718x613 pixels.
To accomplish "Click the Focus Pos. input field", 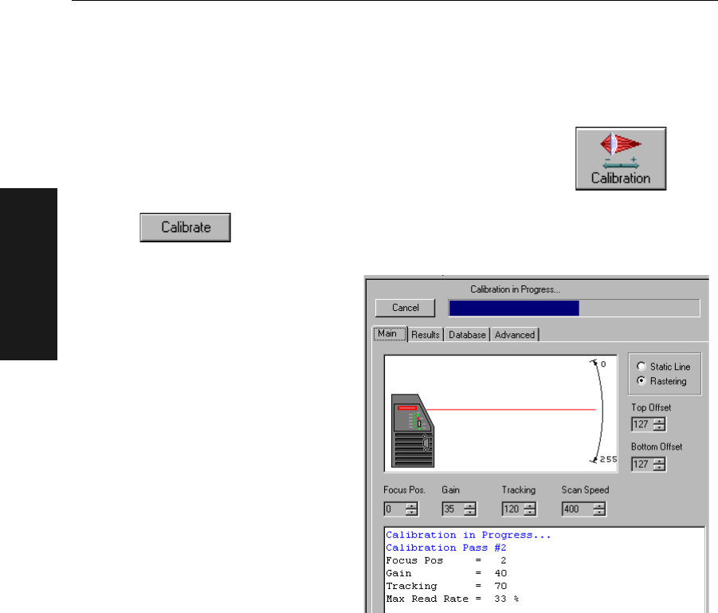I will 394,509.
